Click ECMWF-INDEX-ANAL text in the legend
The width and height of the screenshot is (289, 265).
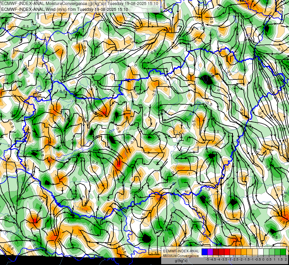click(x=181, y=251)
